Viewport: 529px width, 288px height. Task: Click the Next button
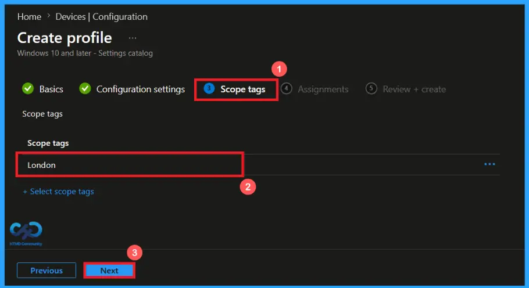(109, 271)
